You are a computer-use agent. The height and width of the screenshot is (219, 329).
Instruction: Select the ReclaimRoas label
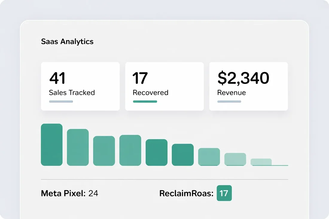coord(187,193)
